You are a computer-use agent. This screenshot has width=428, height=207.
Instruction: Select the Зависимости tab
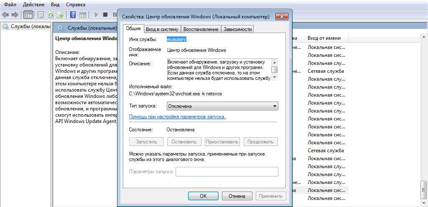coord(237,29)
